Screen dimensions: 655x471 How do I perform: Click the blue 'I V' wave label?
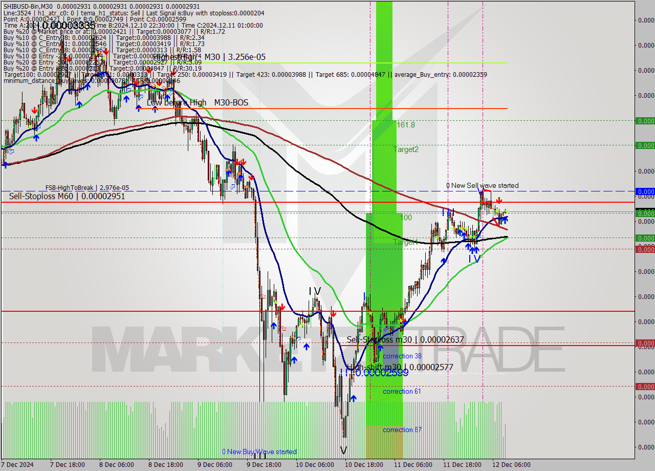coord(474,260)
